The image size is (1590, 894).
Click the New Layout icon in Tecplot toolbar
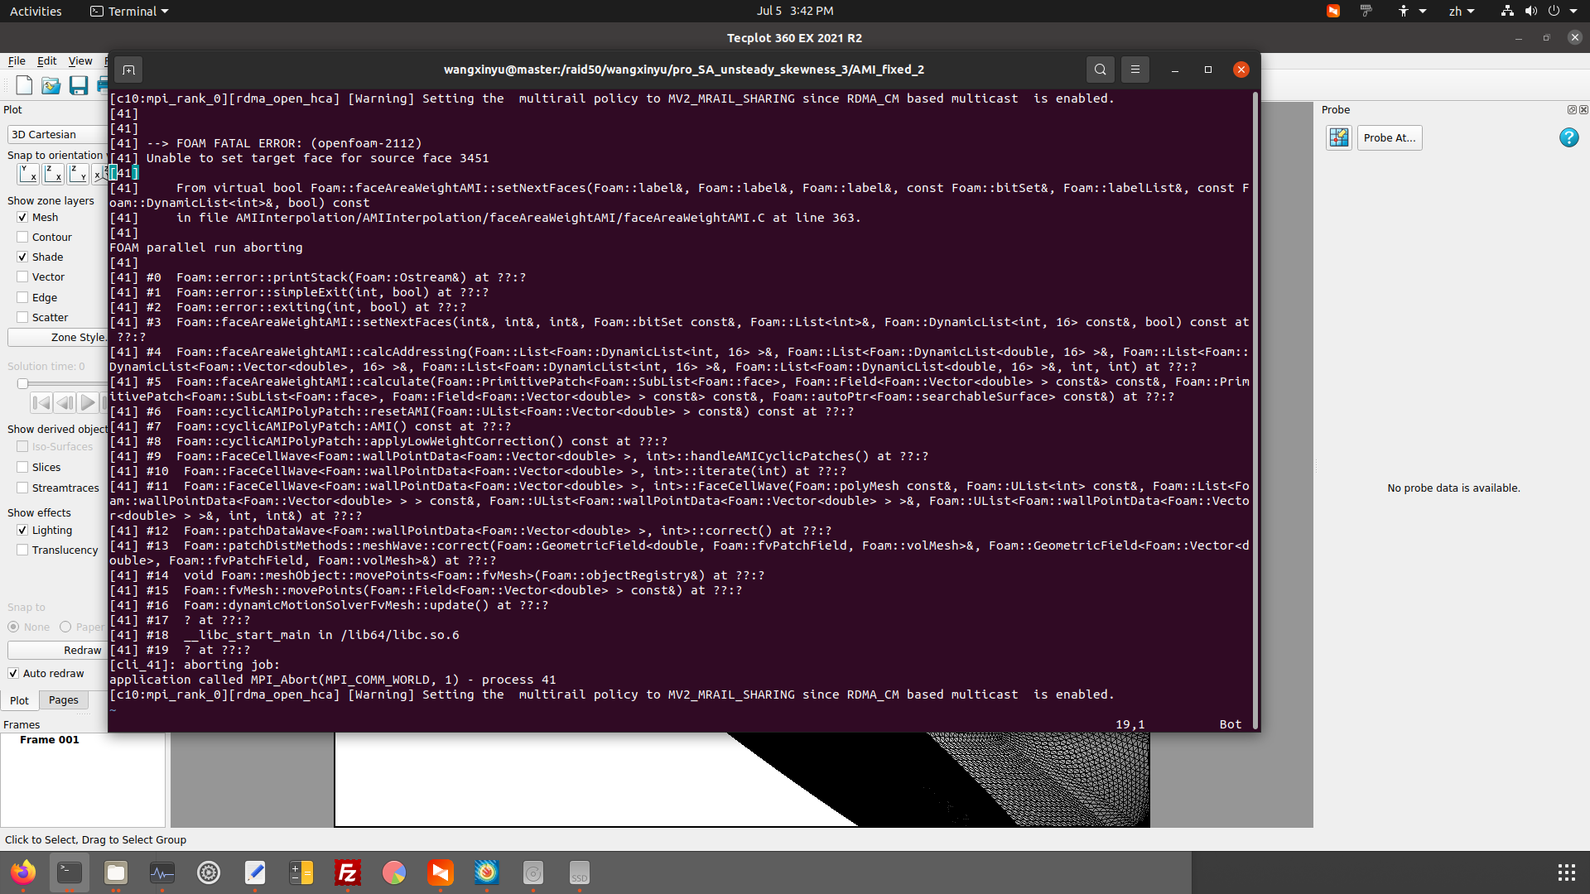click(24, 85)
